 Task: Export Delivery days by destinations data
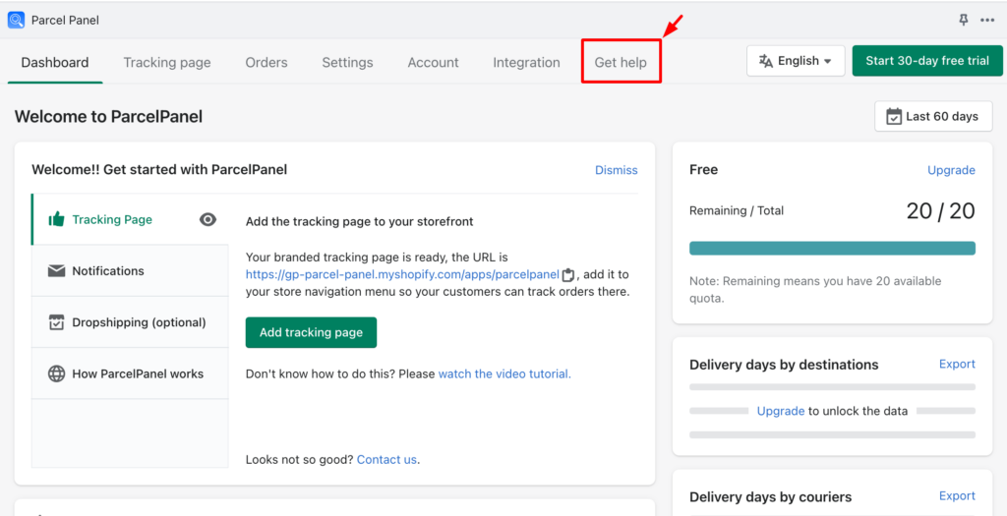957,364
